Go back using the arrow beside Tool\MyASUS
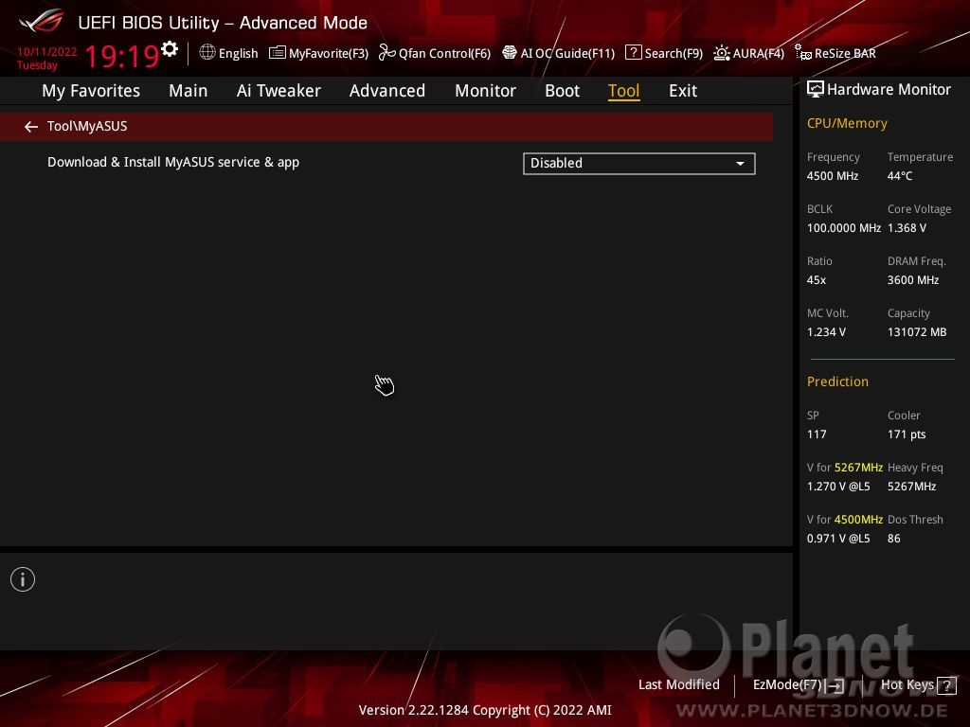This screenshot has height=727, width=970. [31, 127]
